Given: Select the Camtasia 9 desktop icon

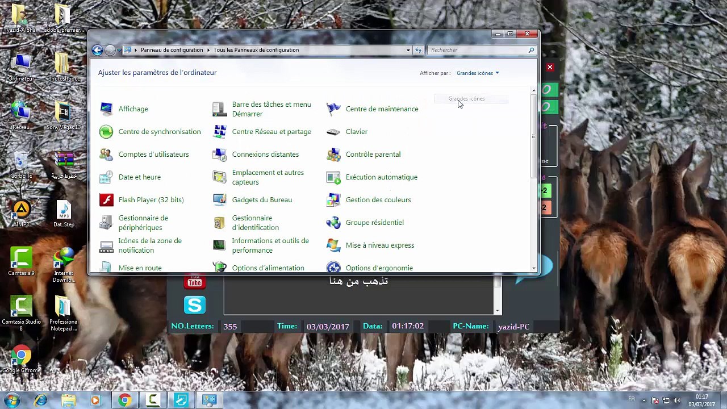Looking at the screenshot, I should click(x=21, y=262).
